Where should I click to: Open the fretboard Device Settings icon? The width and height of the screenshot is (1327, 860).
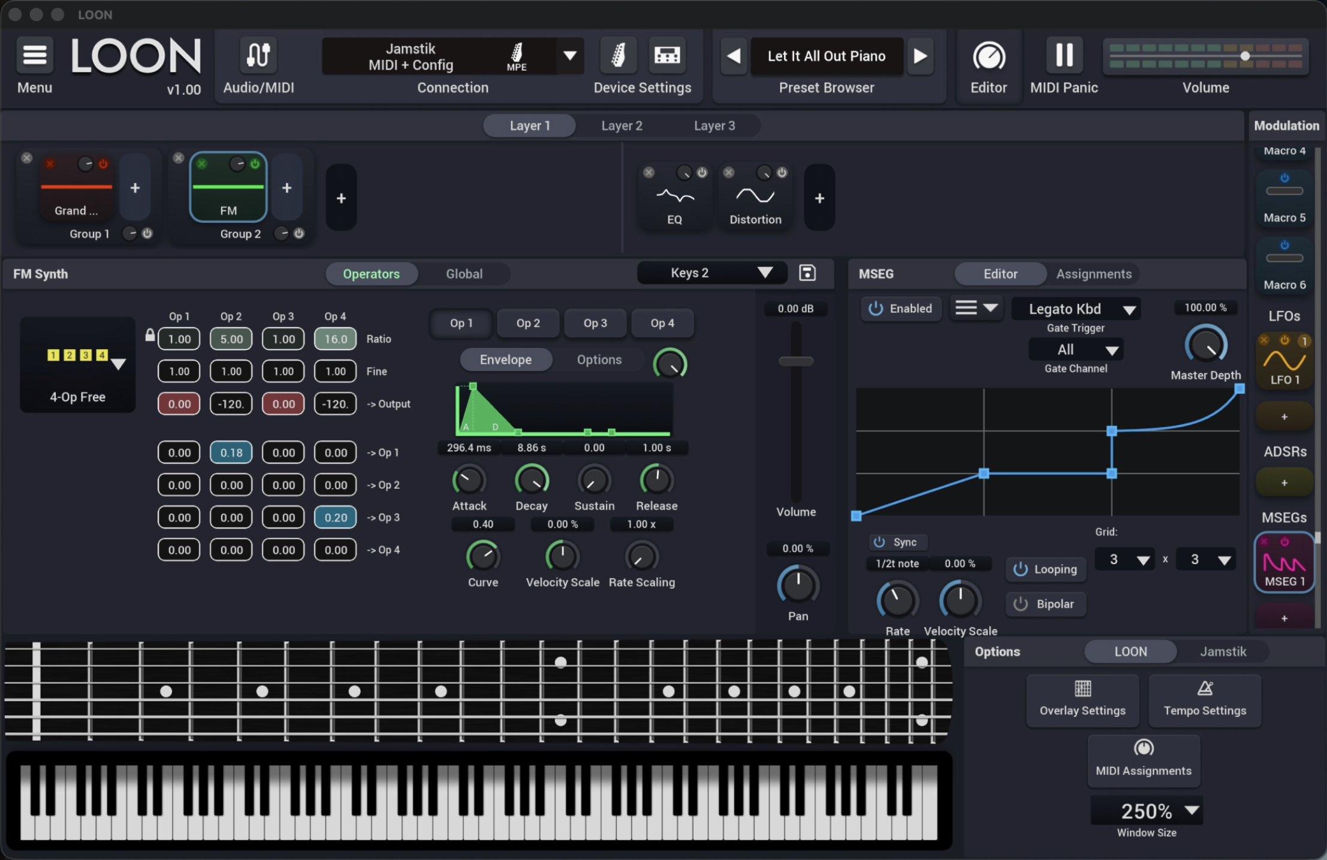[667, 55]
